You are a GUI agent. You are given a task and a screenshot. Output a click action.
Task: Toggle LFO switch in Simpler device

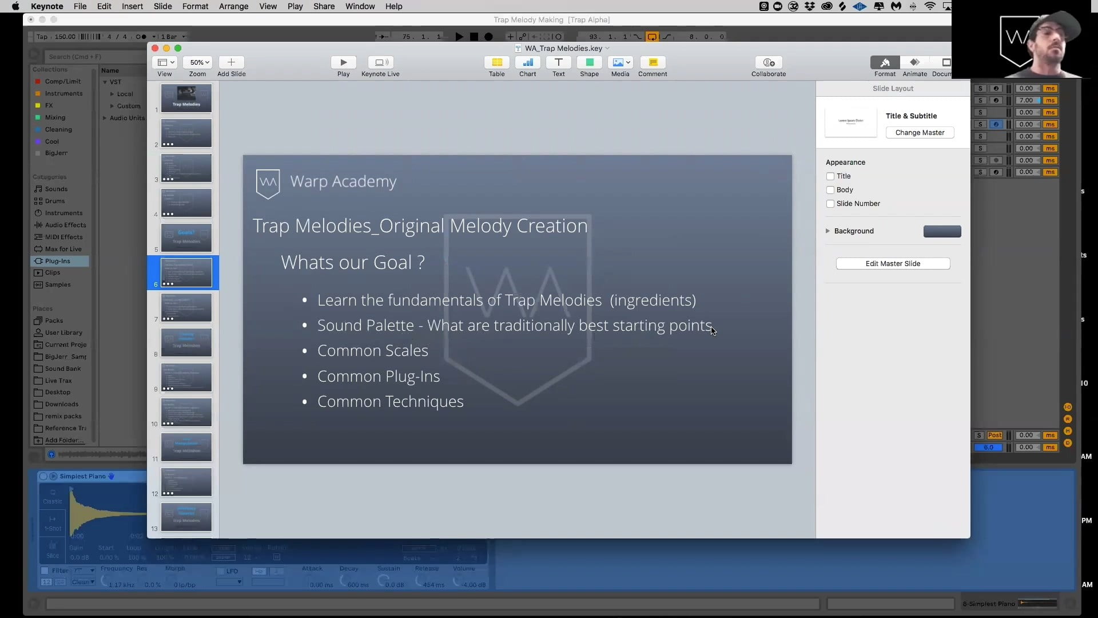click(x=220, y=571)
